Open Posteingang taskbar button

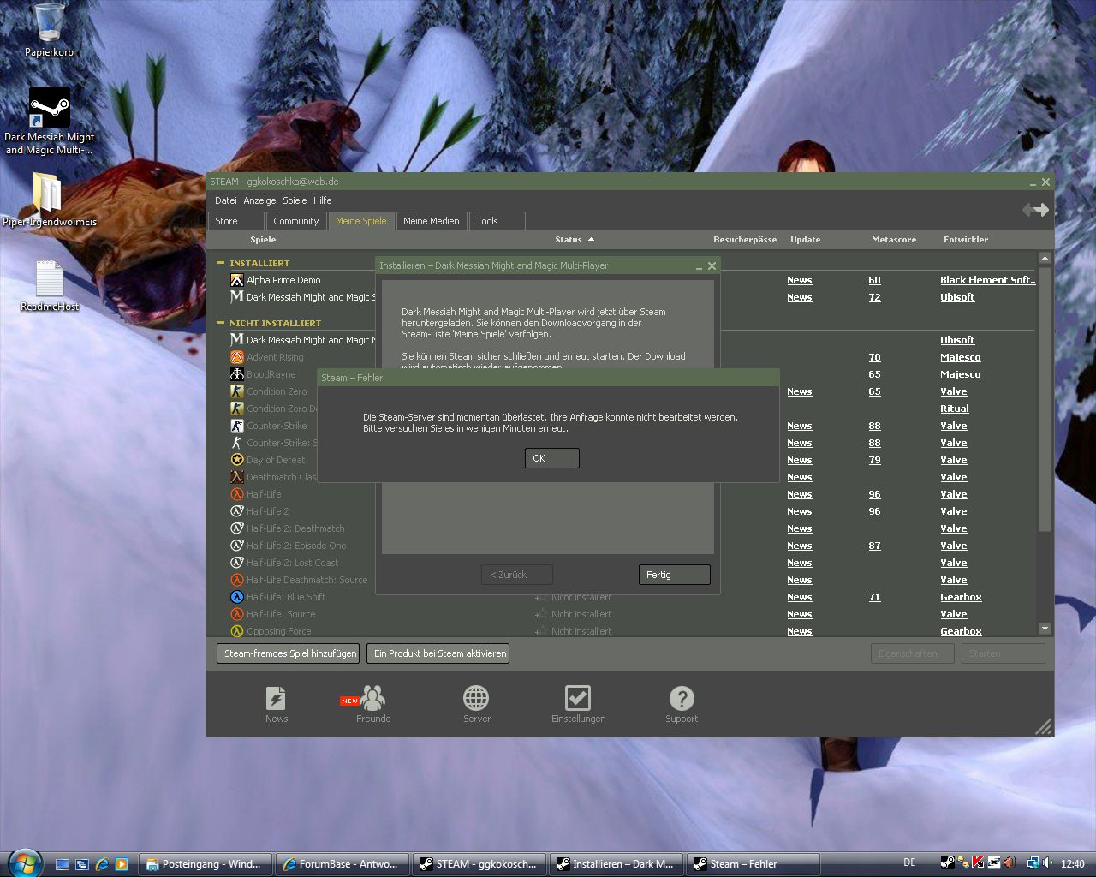pyautogui.click(x=205, y=864)
